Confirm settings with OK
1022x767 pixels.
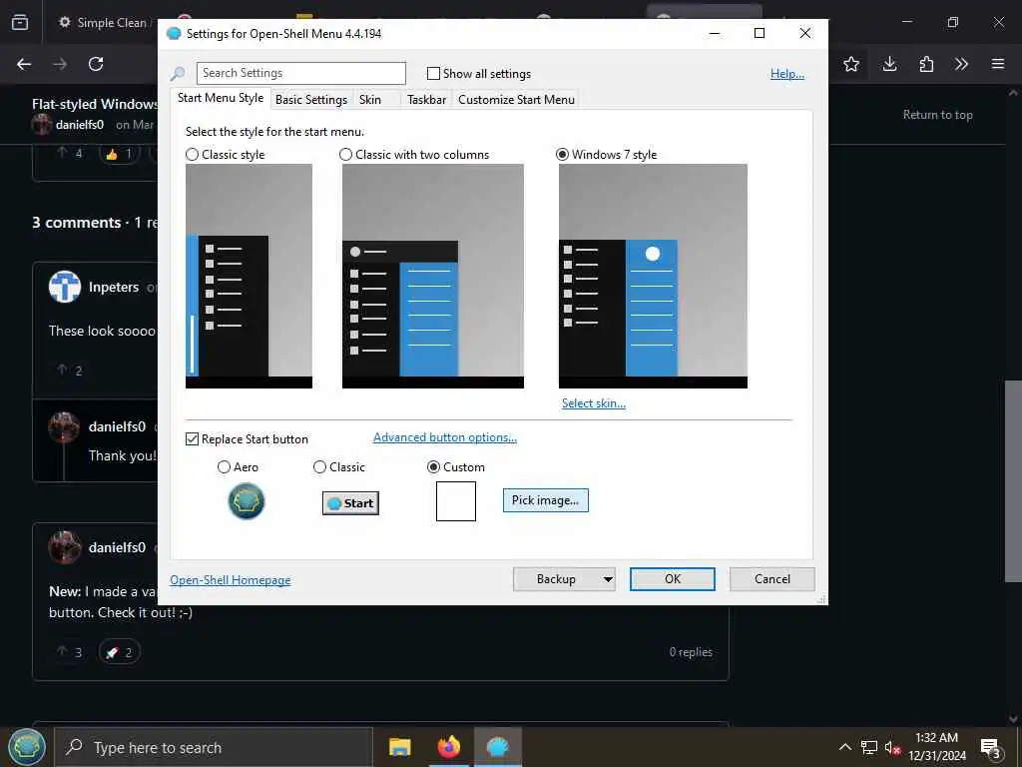pos(672,579)
